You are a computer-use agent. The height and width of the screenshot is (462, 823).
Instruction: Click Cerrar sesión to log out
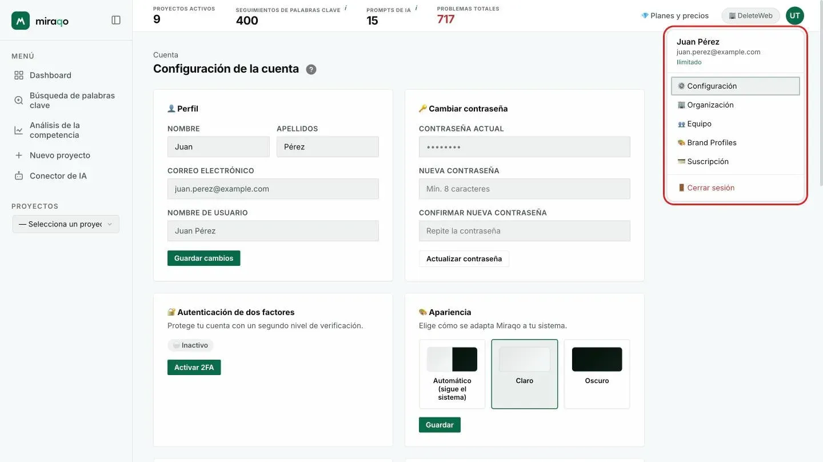point(736,188)
